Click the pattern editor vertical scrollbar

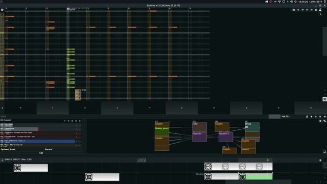pyautogui.click(x=325, y=41)
